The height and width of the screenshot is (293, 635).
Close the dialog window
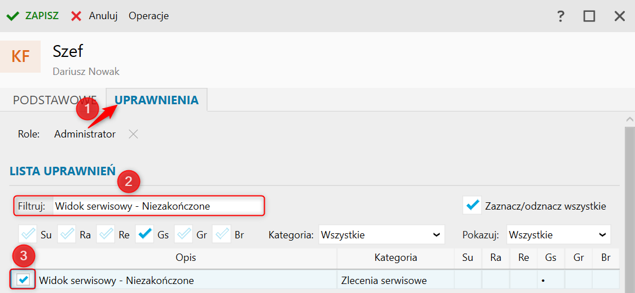click(620, 16)
